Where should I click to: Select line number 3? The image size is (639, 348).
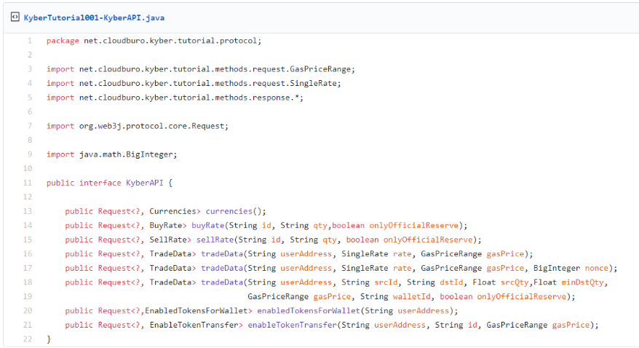[29, 69]
